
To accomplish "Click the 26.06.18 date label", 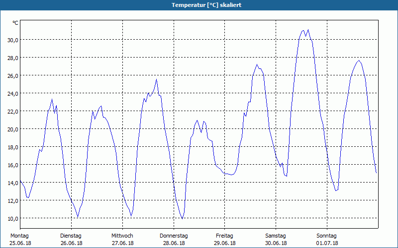I will (72, 243).
